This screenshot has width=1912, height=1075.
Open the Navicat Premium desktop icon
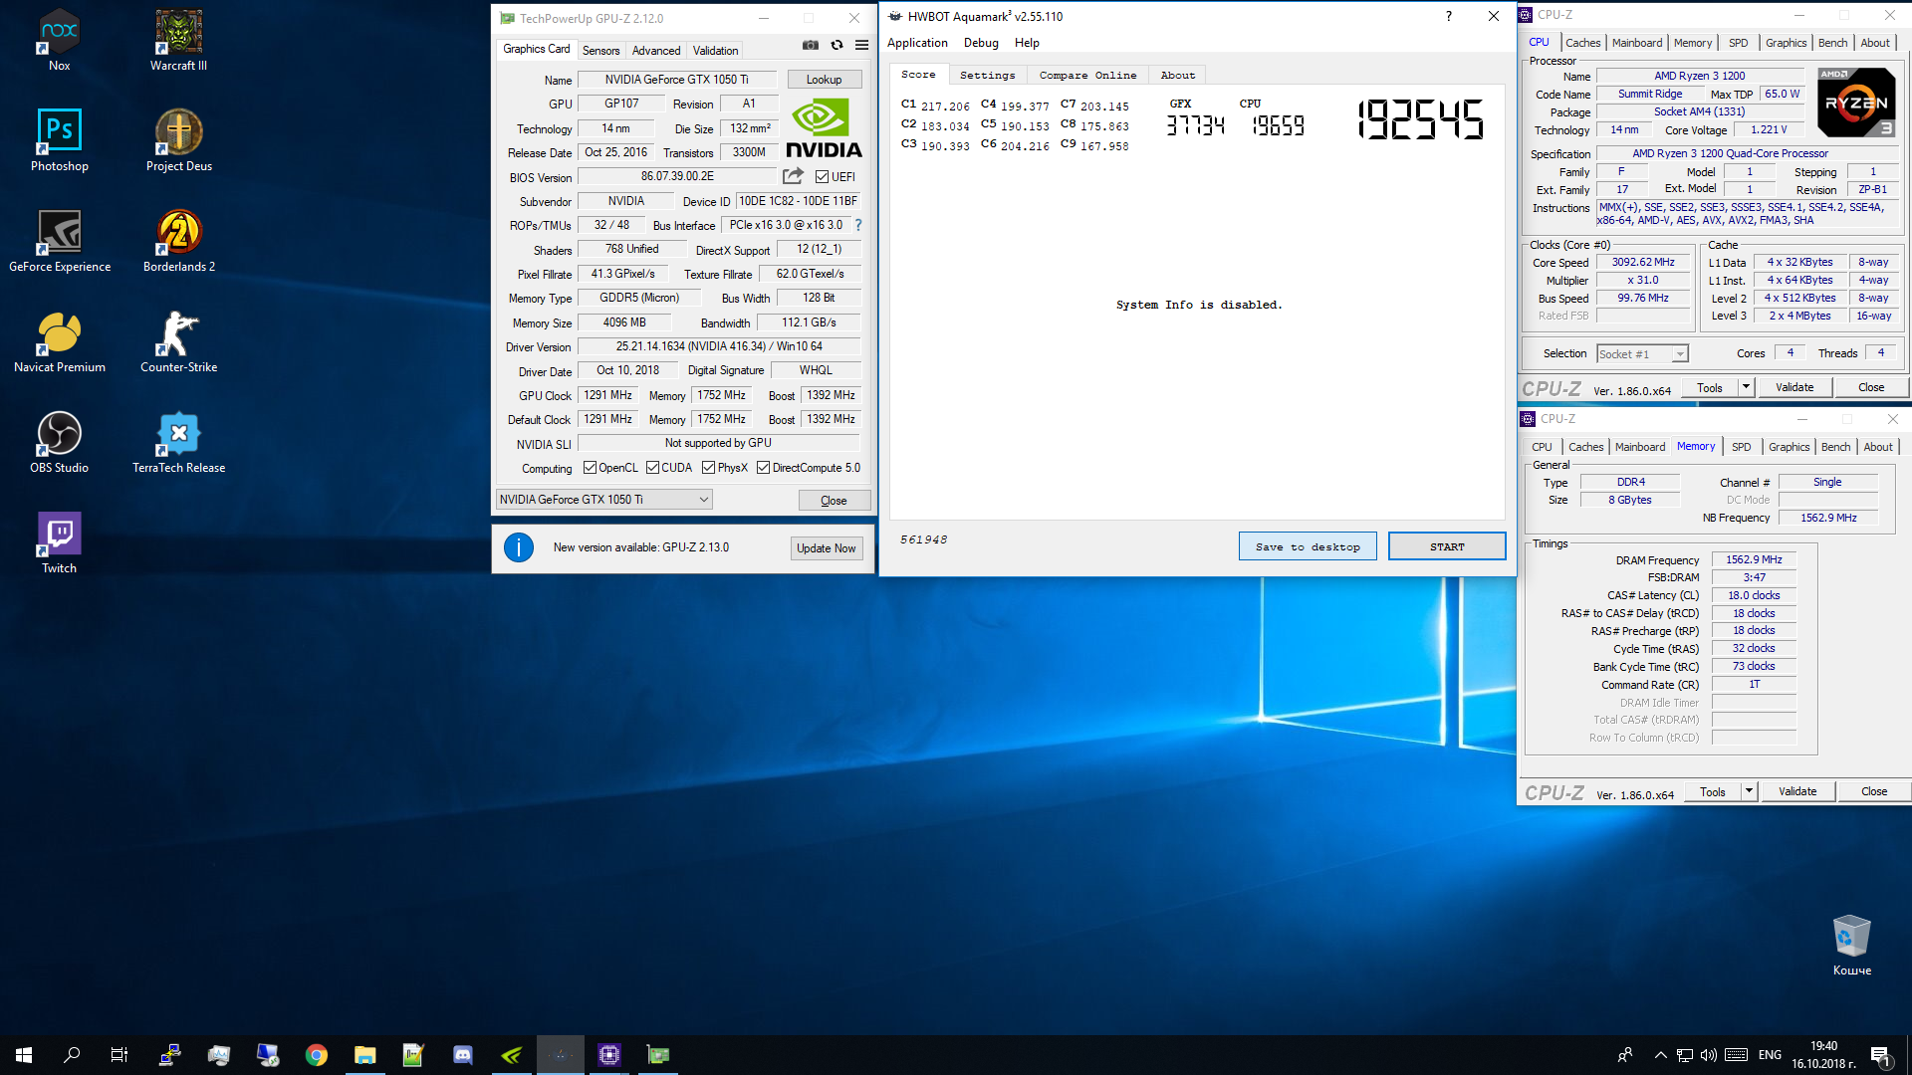[60, 341]
